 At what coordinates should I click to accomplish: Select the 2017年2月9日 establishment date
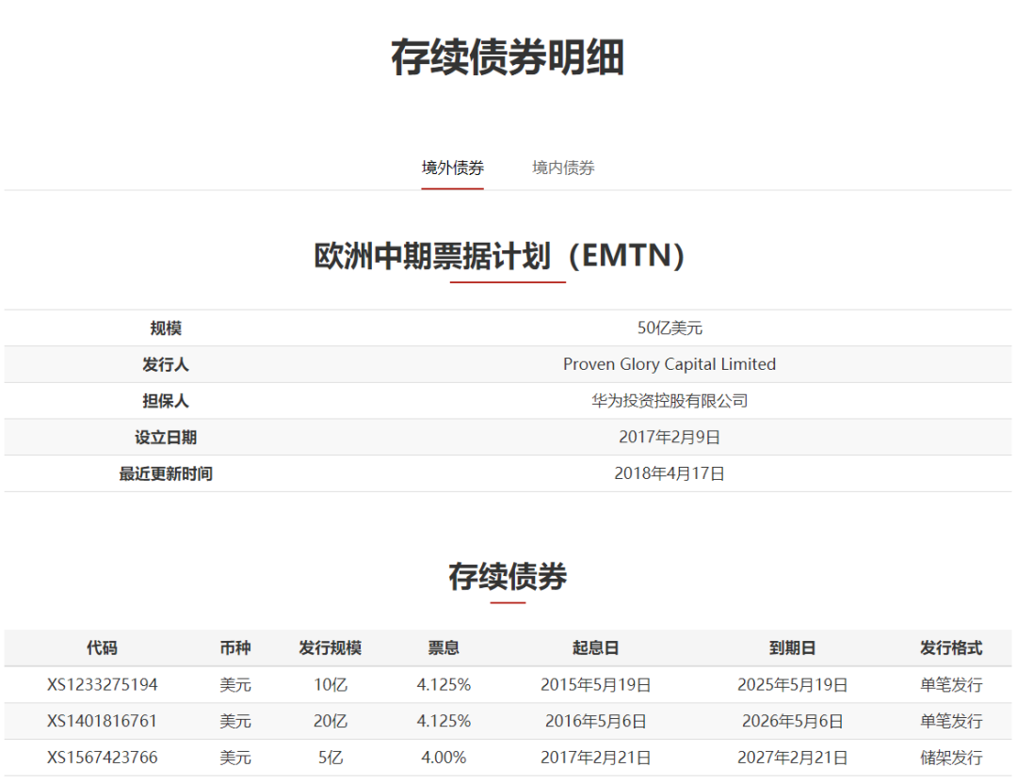670,438
